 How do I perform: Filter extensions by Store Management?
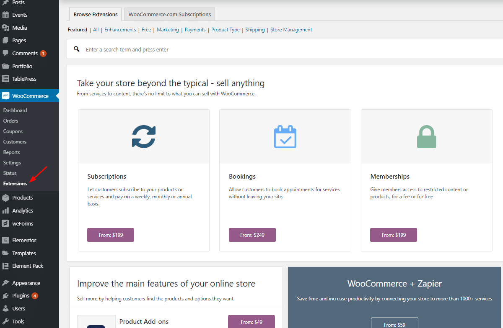point(291,30)
